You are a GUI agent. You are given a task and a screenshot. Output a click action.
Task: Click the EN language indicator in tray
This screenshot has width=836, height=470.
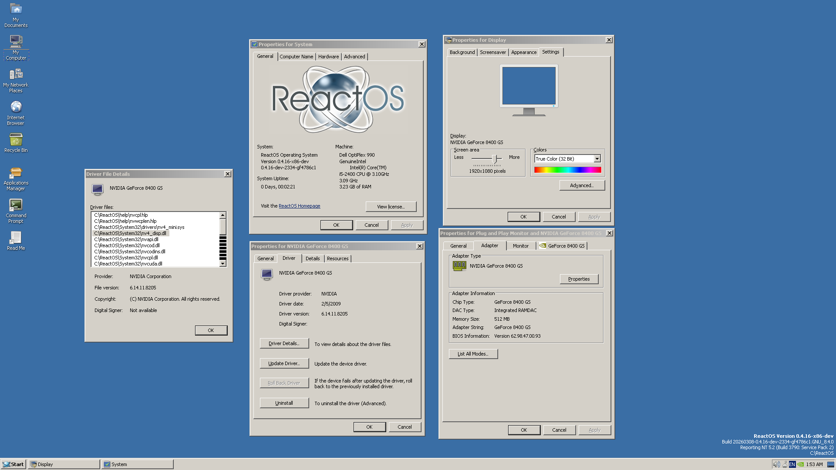(x=792, y=464)
